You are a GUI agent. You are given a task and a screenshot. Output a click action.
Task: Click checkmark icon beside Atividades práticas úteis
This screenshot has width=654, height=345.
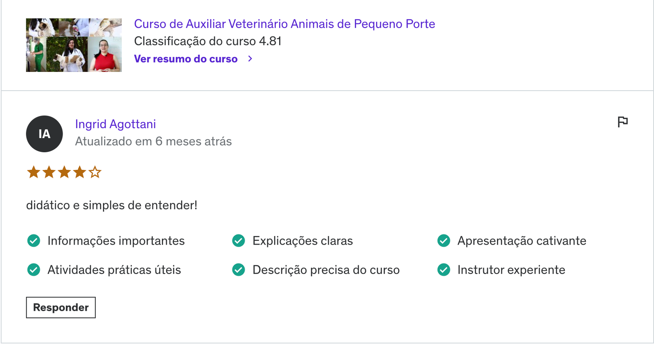[x=34, y=270]
